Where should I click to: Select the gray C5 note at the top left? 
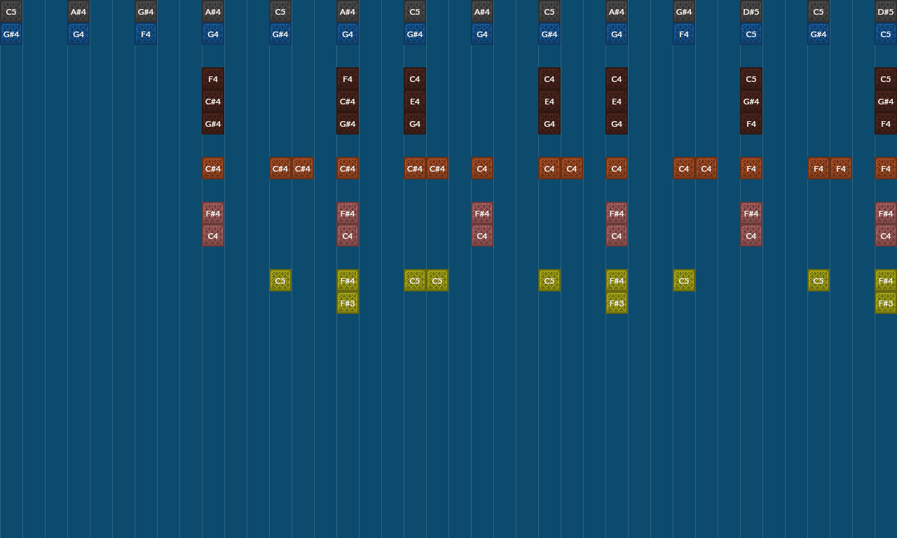coord(11,11)
